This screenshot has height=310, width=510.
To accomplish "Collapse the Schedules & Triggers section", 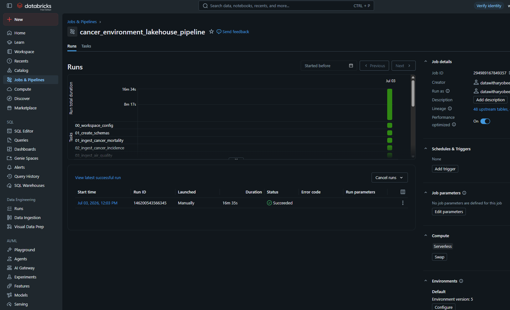I will pyautogui.click(x=426, y=149).
